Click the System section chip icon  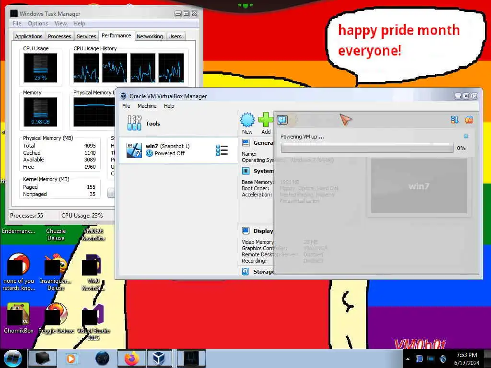tap(246, 171)
